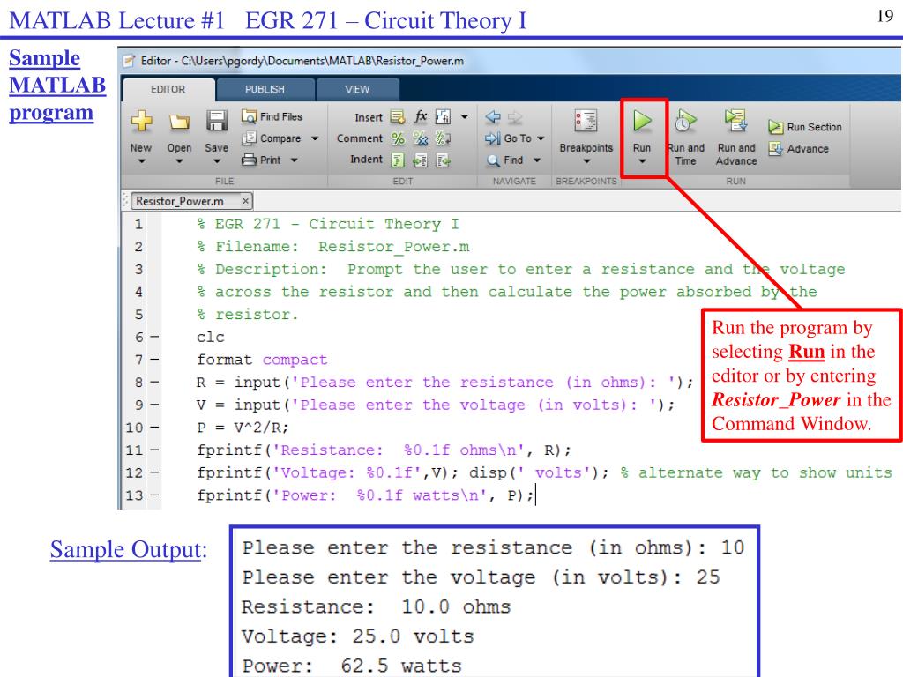This screenshot has width=903, height=677.
Task: Click the Open folder icon
Action: click(x=179, y=122)
